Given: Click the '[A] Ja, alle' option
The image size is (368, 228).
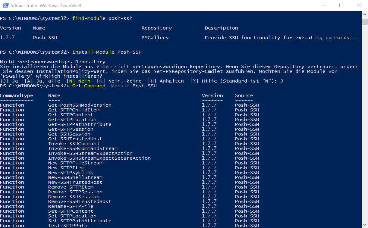Looking at the screenshot, I should pyautogui.click(x=42, y=81).
